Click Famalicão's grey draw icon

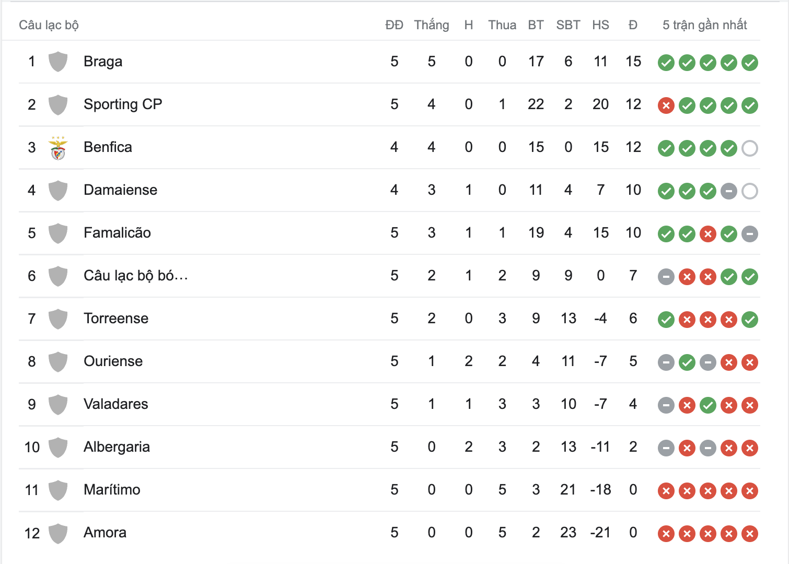click(749, 234)
